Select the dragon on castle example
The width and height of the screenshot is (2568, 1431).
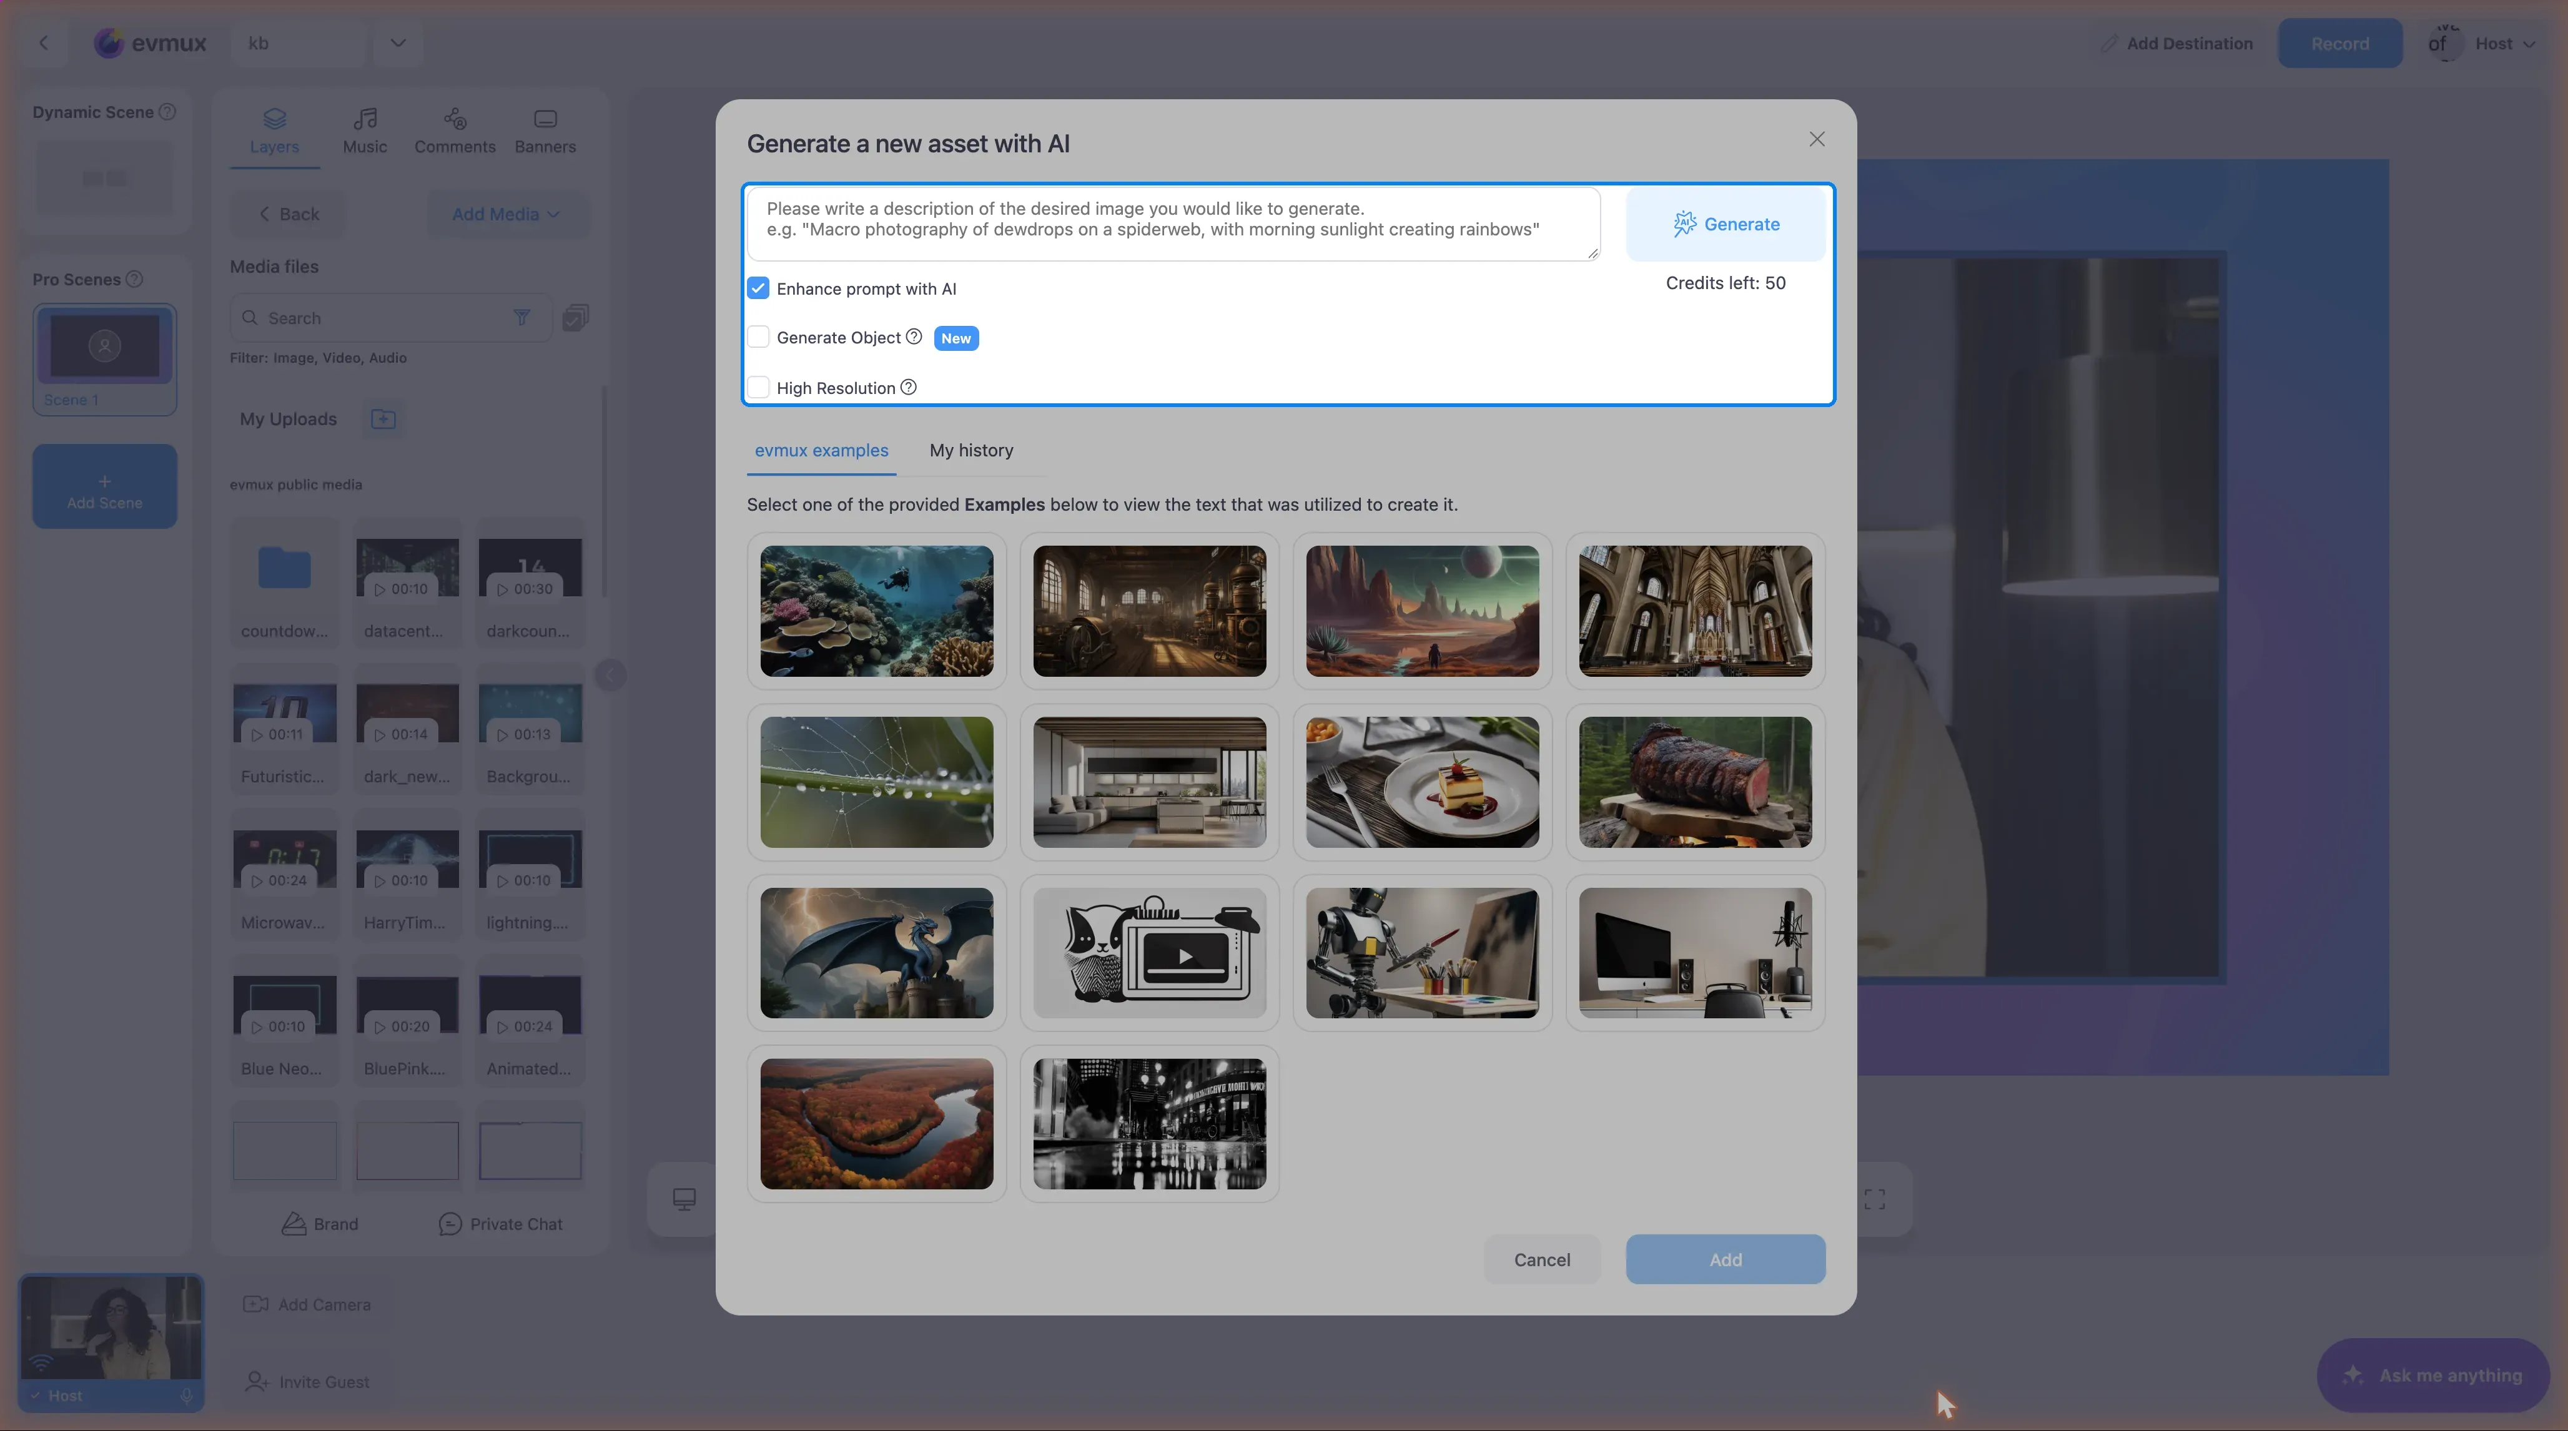[x=876, y=953]
